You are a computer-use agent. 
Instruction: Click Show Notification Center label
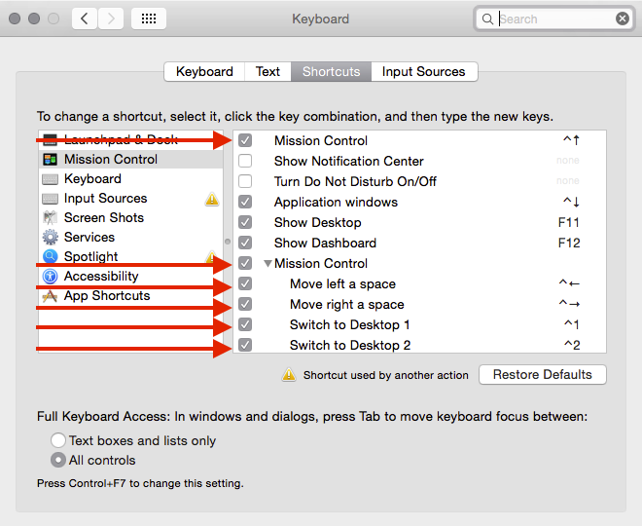[349, 161]
